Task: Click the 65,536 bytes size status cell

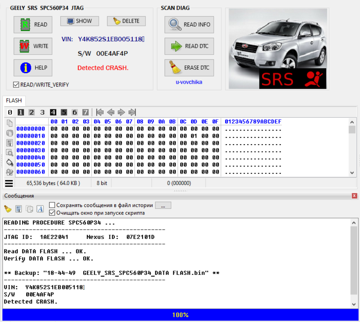Action: [x=53, y=183]
